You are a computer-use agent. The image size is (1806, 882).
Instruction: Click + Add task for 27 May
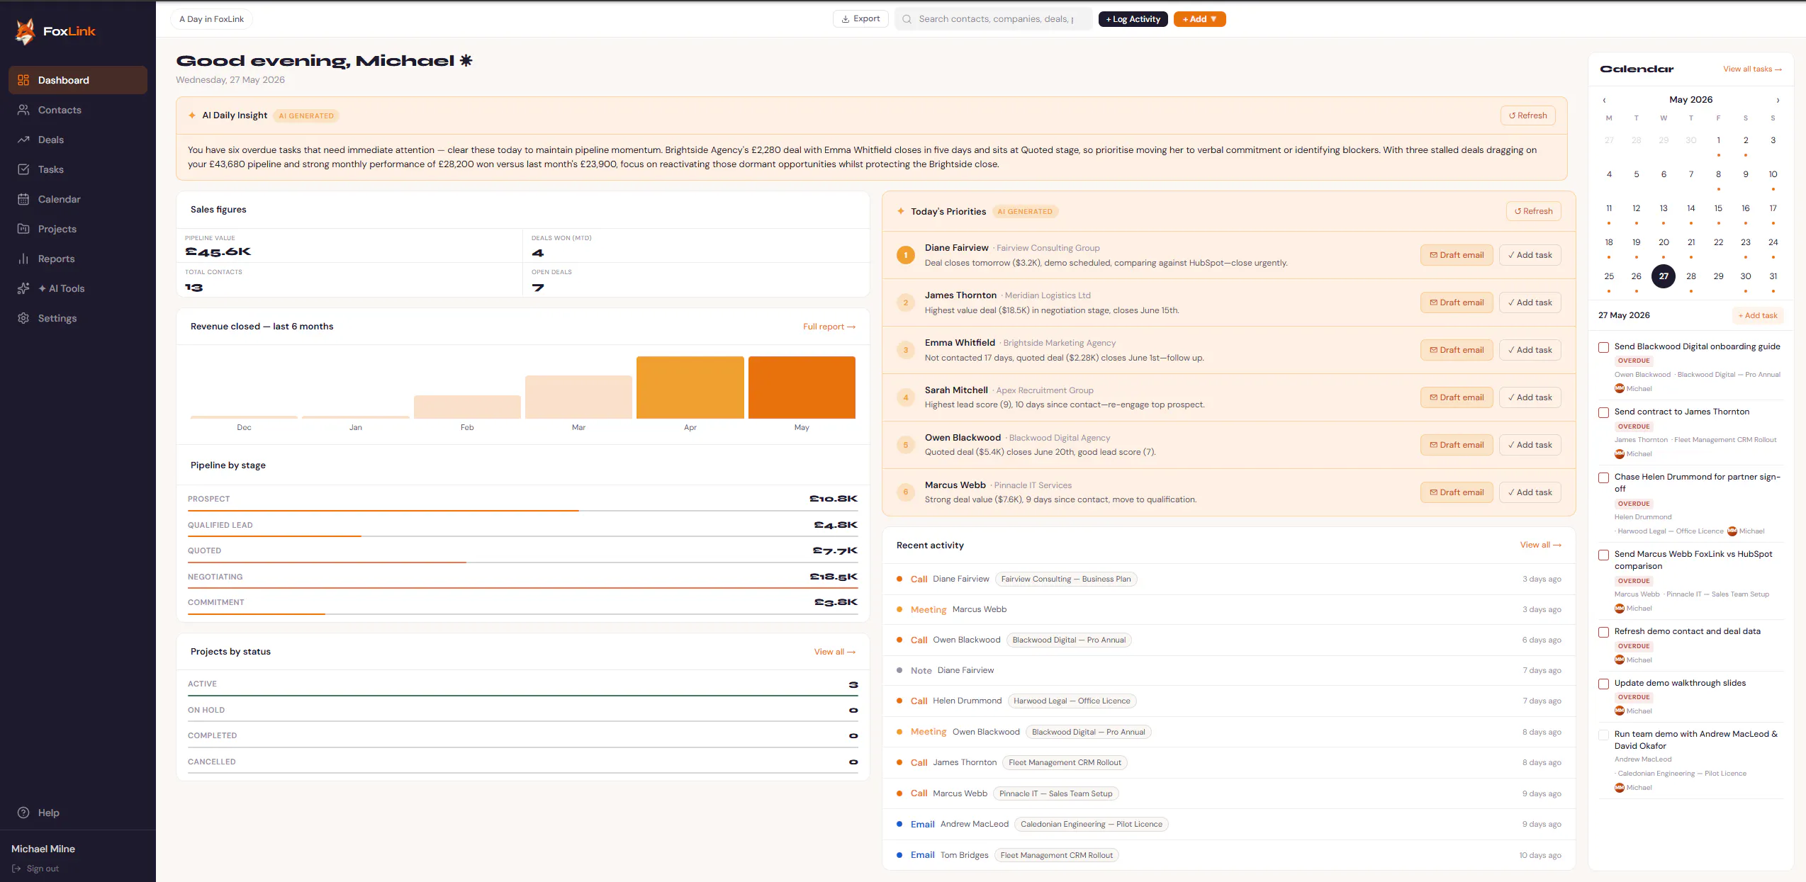click(x=1758, y=315)
